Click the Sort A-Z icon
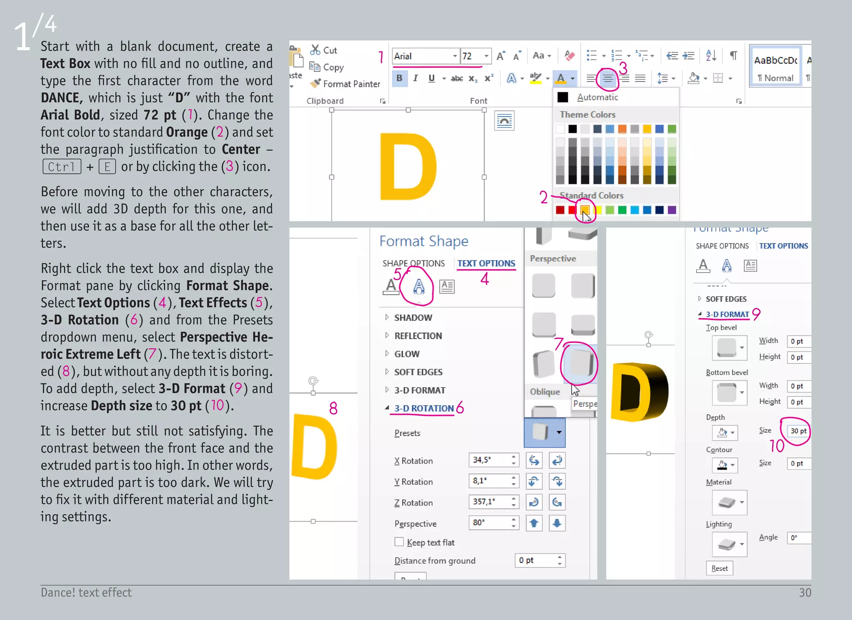Screen dimensions: 852x620 click(x=711, y=55)
